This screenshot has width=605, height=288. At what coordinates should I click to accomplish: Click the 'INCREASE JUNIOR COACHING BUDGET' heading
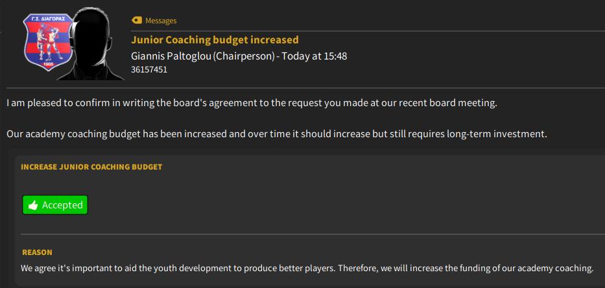tap(91, 167)
